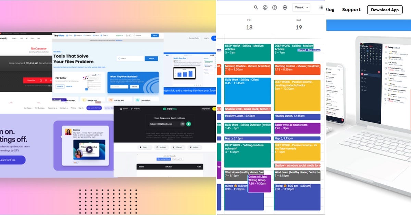
Task: Click the Download App button
Action: pos(385,10)
